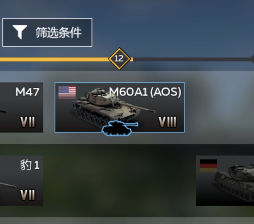Click the M47 tier VII badge
Viewport: 254px width, 224px height.
pos(28,122)
